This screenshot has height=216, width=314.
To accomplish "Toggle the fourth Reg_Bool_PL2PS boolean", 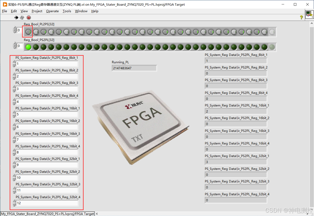I will tap(51, 32).
